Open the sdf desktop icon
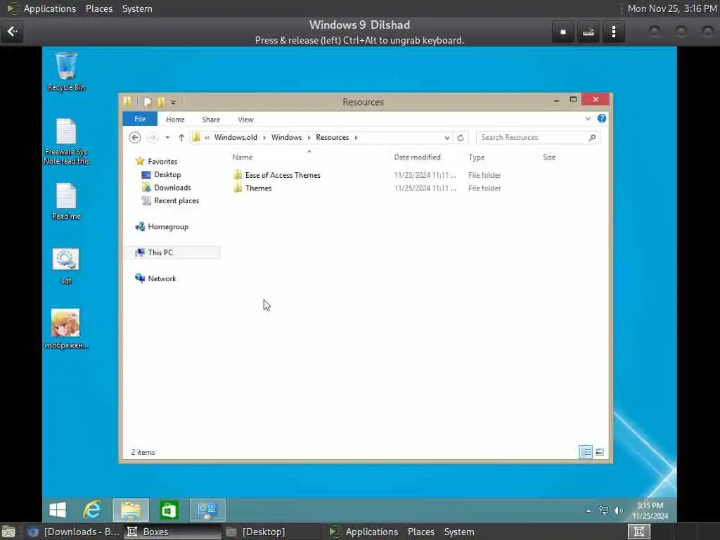Screen dimensions: 720x540 tap(65, 266)
